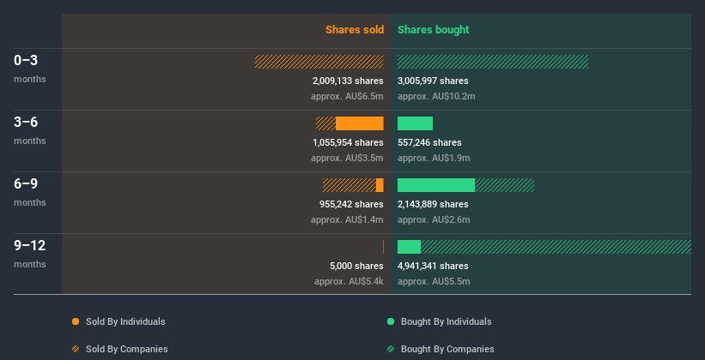705x360 pixels.
Task: Select the Sold By Companies legend label
Action: (x=127, y=349)
